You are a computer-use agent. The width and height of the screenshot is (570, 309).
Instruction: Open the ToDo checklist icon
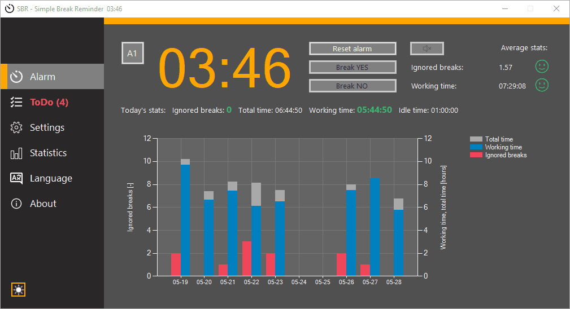click(16, 102)
